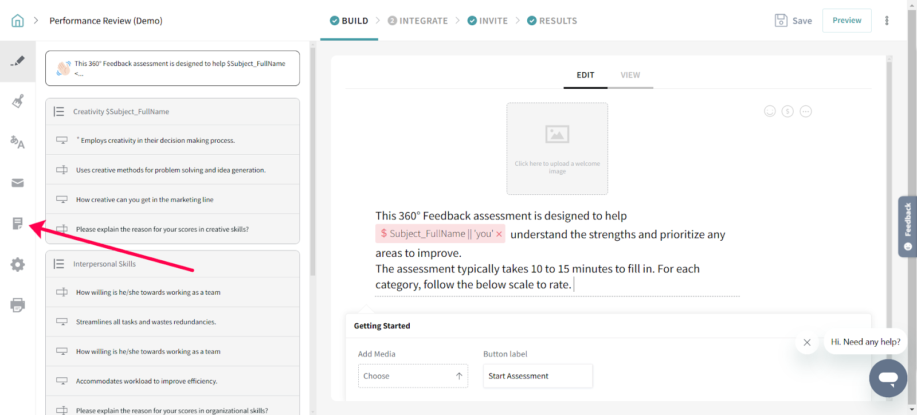Go to the home dashboard icon
Viewport: 917px width, 415px height.
18,21
